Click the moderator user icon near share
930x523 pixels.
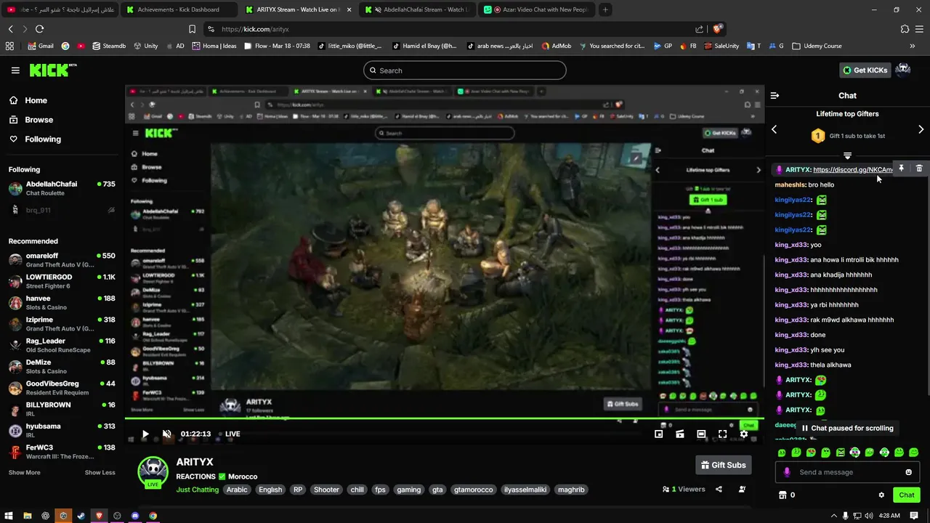click(x=742, y=490)
